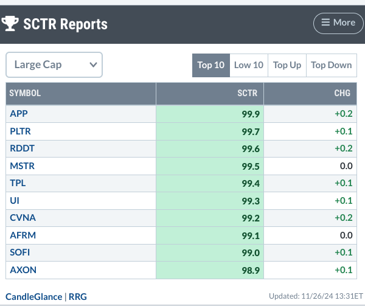365x306 pixels.
Task: Select the 0.0 change in AFRM row
Action: [x=346, y=235]
